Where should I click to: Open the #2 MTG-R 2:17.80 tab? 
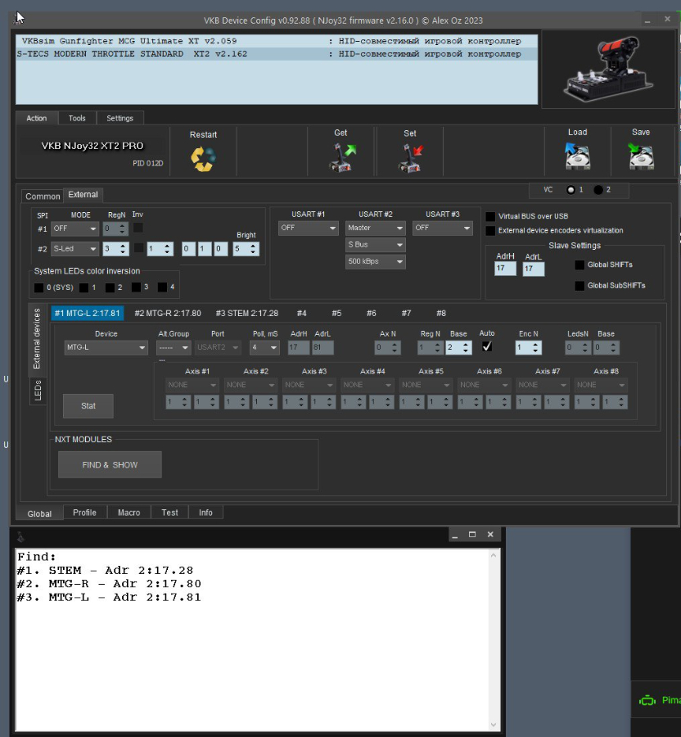(168, 314)
